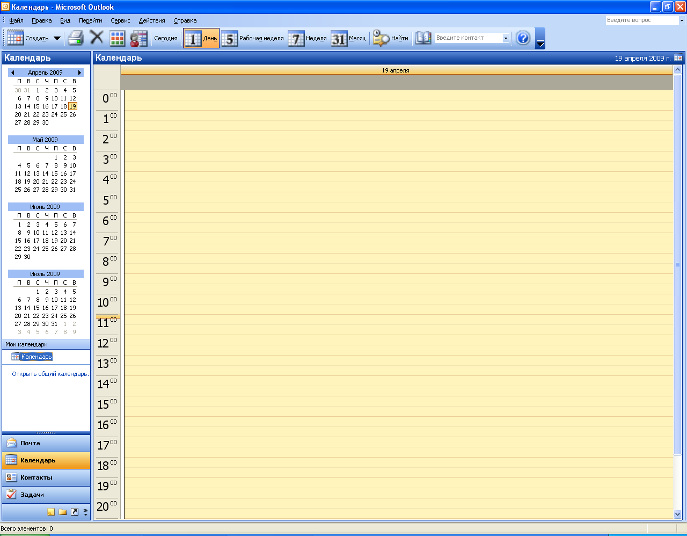The width and height of the screenshot is (687, 536).
Task: Open Календарь in navigation pane
Action: (x=46, y=460)
